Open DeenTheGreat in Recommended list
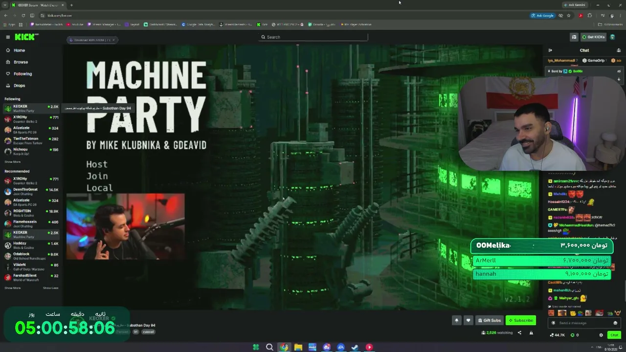 (x=31, y=192)
